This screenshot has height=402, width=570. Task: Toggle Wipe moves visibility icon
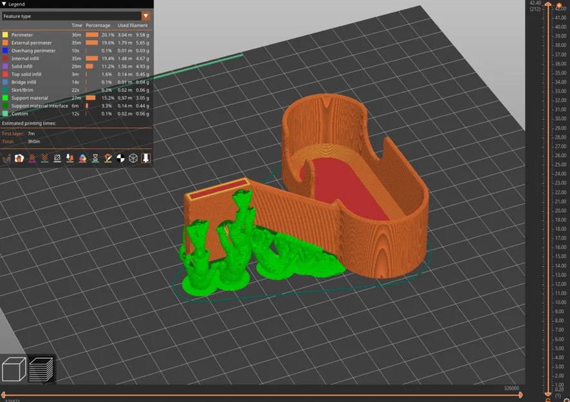tap(19, 158)
